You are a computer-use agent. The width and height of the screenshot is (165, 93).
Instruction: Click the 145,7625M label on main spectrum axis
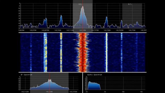[x=120, y=30]
